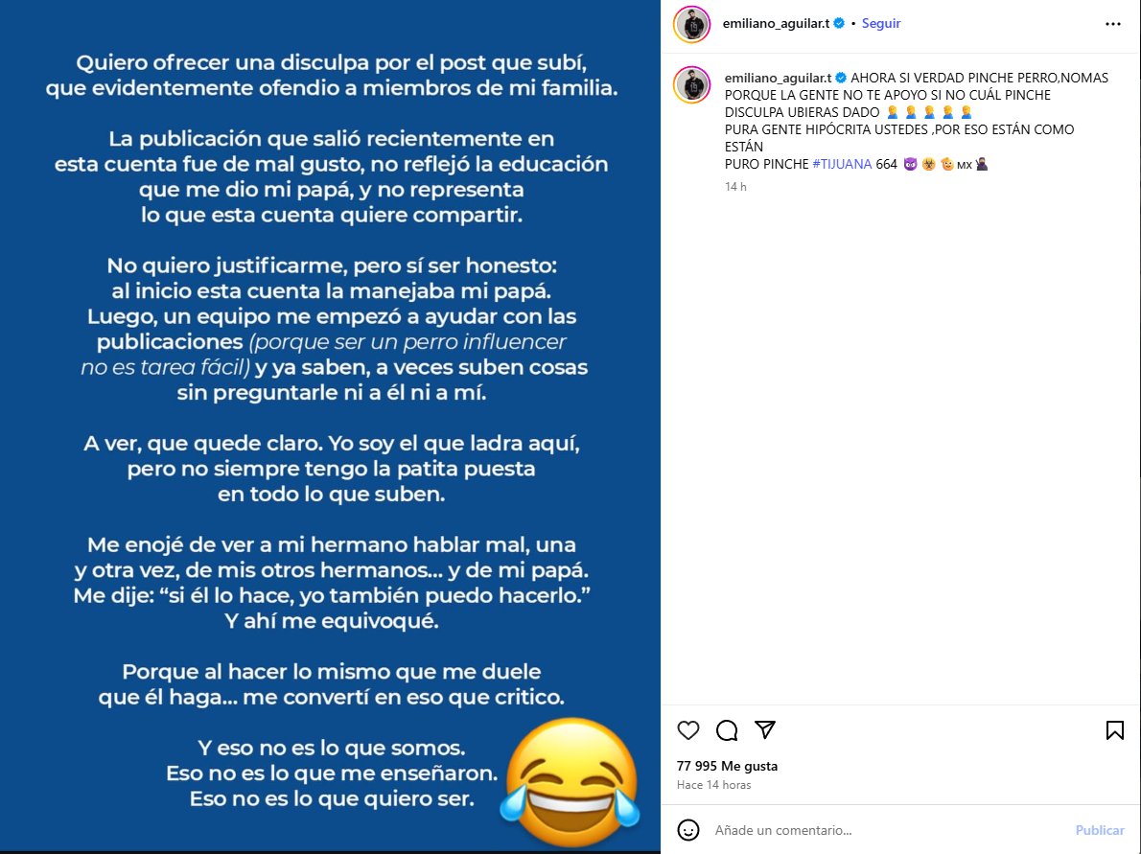The height and width of the screenshot is (854, 1141).
Task: Share post with paper plane icon
Action: [x=765, y=729]
